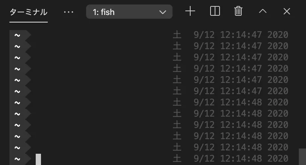
Task: Click the 9/12 date on the top row
Action: pos(204,35)
